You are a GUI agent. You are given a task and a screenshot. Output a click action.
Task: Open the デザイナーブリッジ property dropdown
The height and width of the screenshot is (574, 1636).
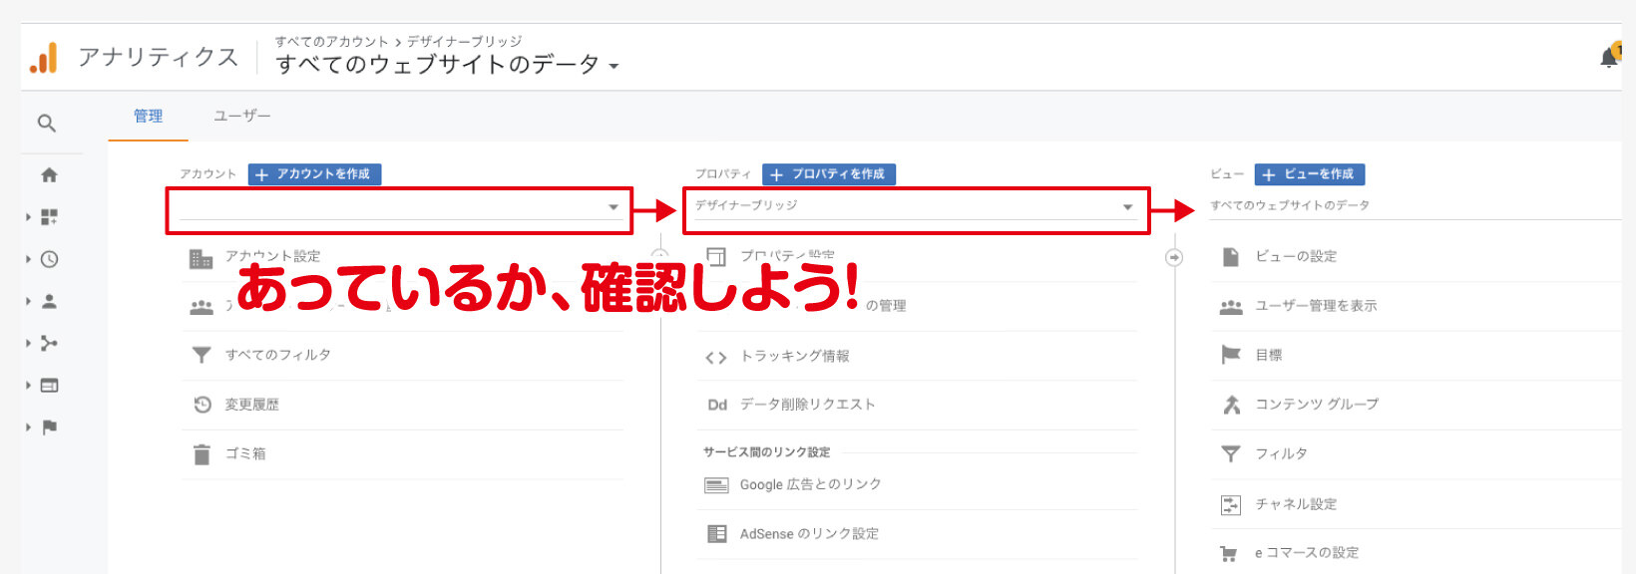coord(915,207)
